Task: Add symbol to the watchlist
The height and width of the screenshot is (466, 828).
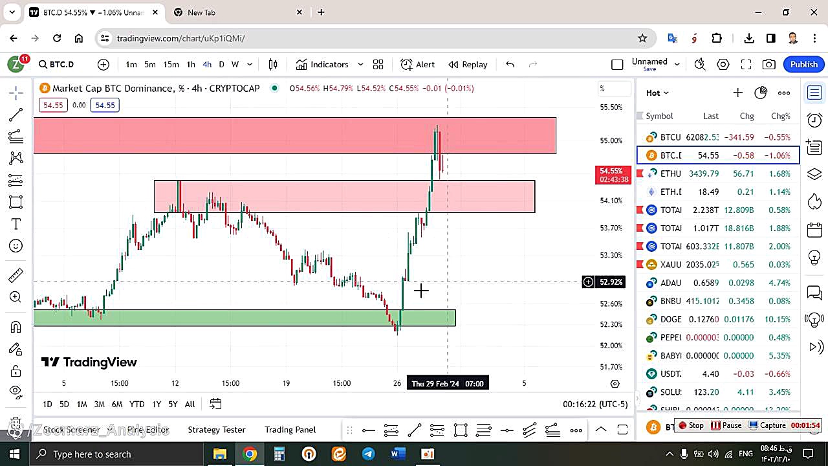Action: click(x=737, y=93)
